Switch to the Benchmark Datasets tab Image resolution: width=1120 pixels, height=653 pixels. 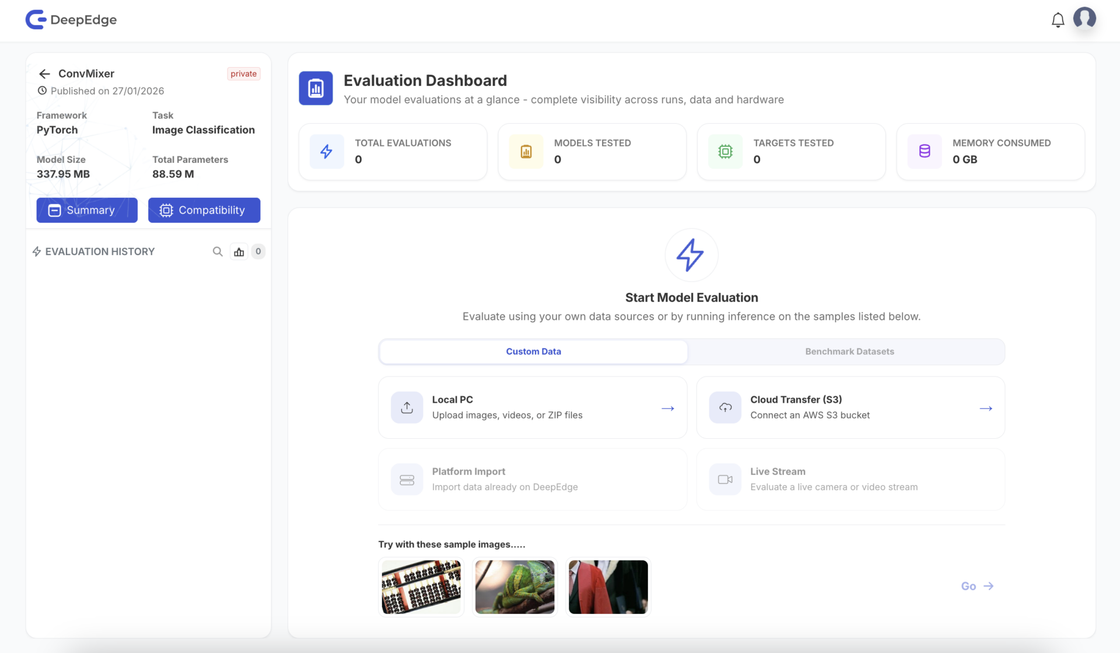click(x=849, y=351)
